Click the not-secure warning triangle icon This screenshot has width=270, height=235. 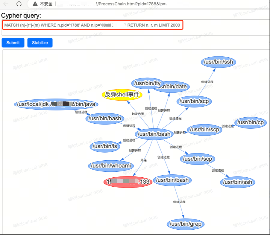(x=35, y=4)
